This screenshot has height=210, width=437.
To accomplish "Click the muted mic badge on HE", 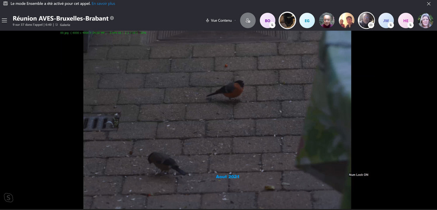I will (411, 25).
